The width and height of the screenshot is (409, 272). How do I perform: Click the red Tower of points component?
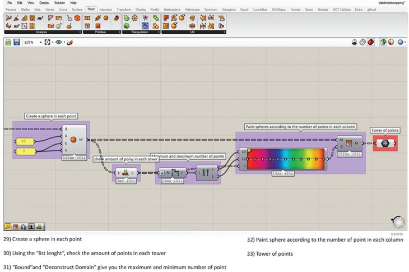(384, 143)
